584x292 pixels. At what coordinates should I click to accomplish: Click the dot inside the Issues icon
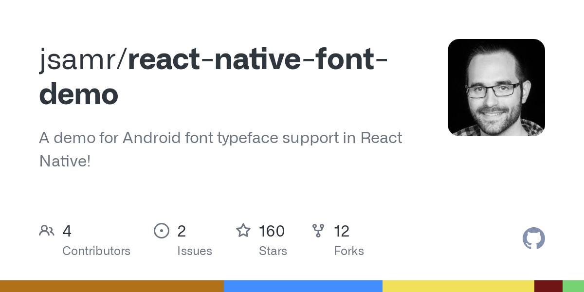point(161,231)
